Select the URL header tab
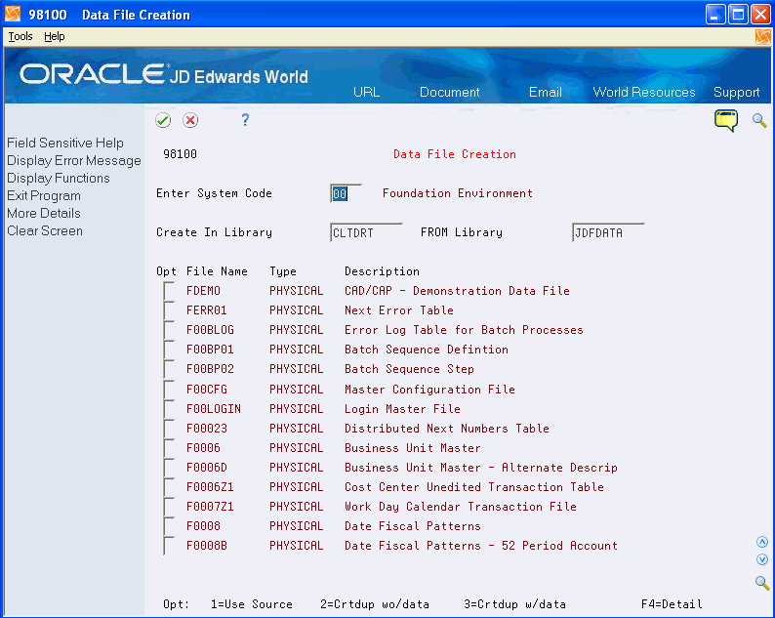This screenshot has width=775, height=618. [x=366, y=92]
